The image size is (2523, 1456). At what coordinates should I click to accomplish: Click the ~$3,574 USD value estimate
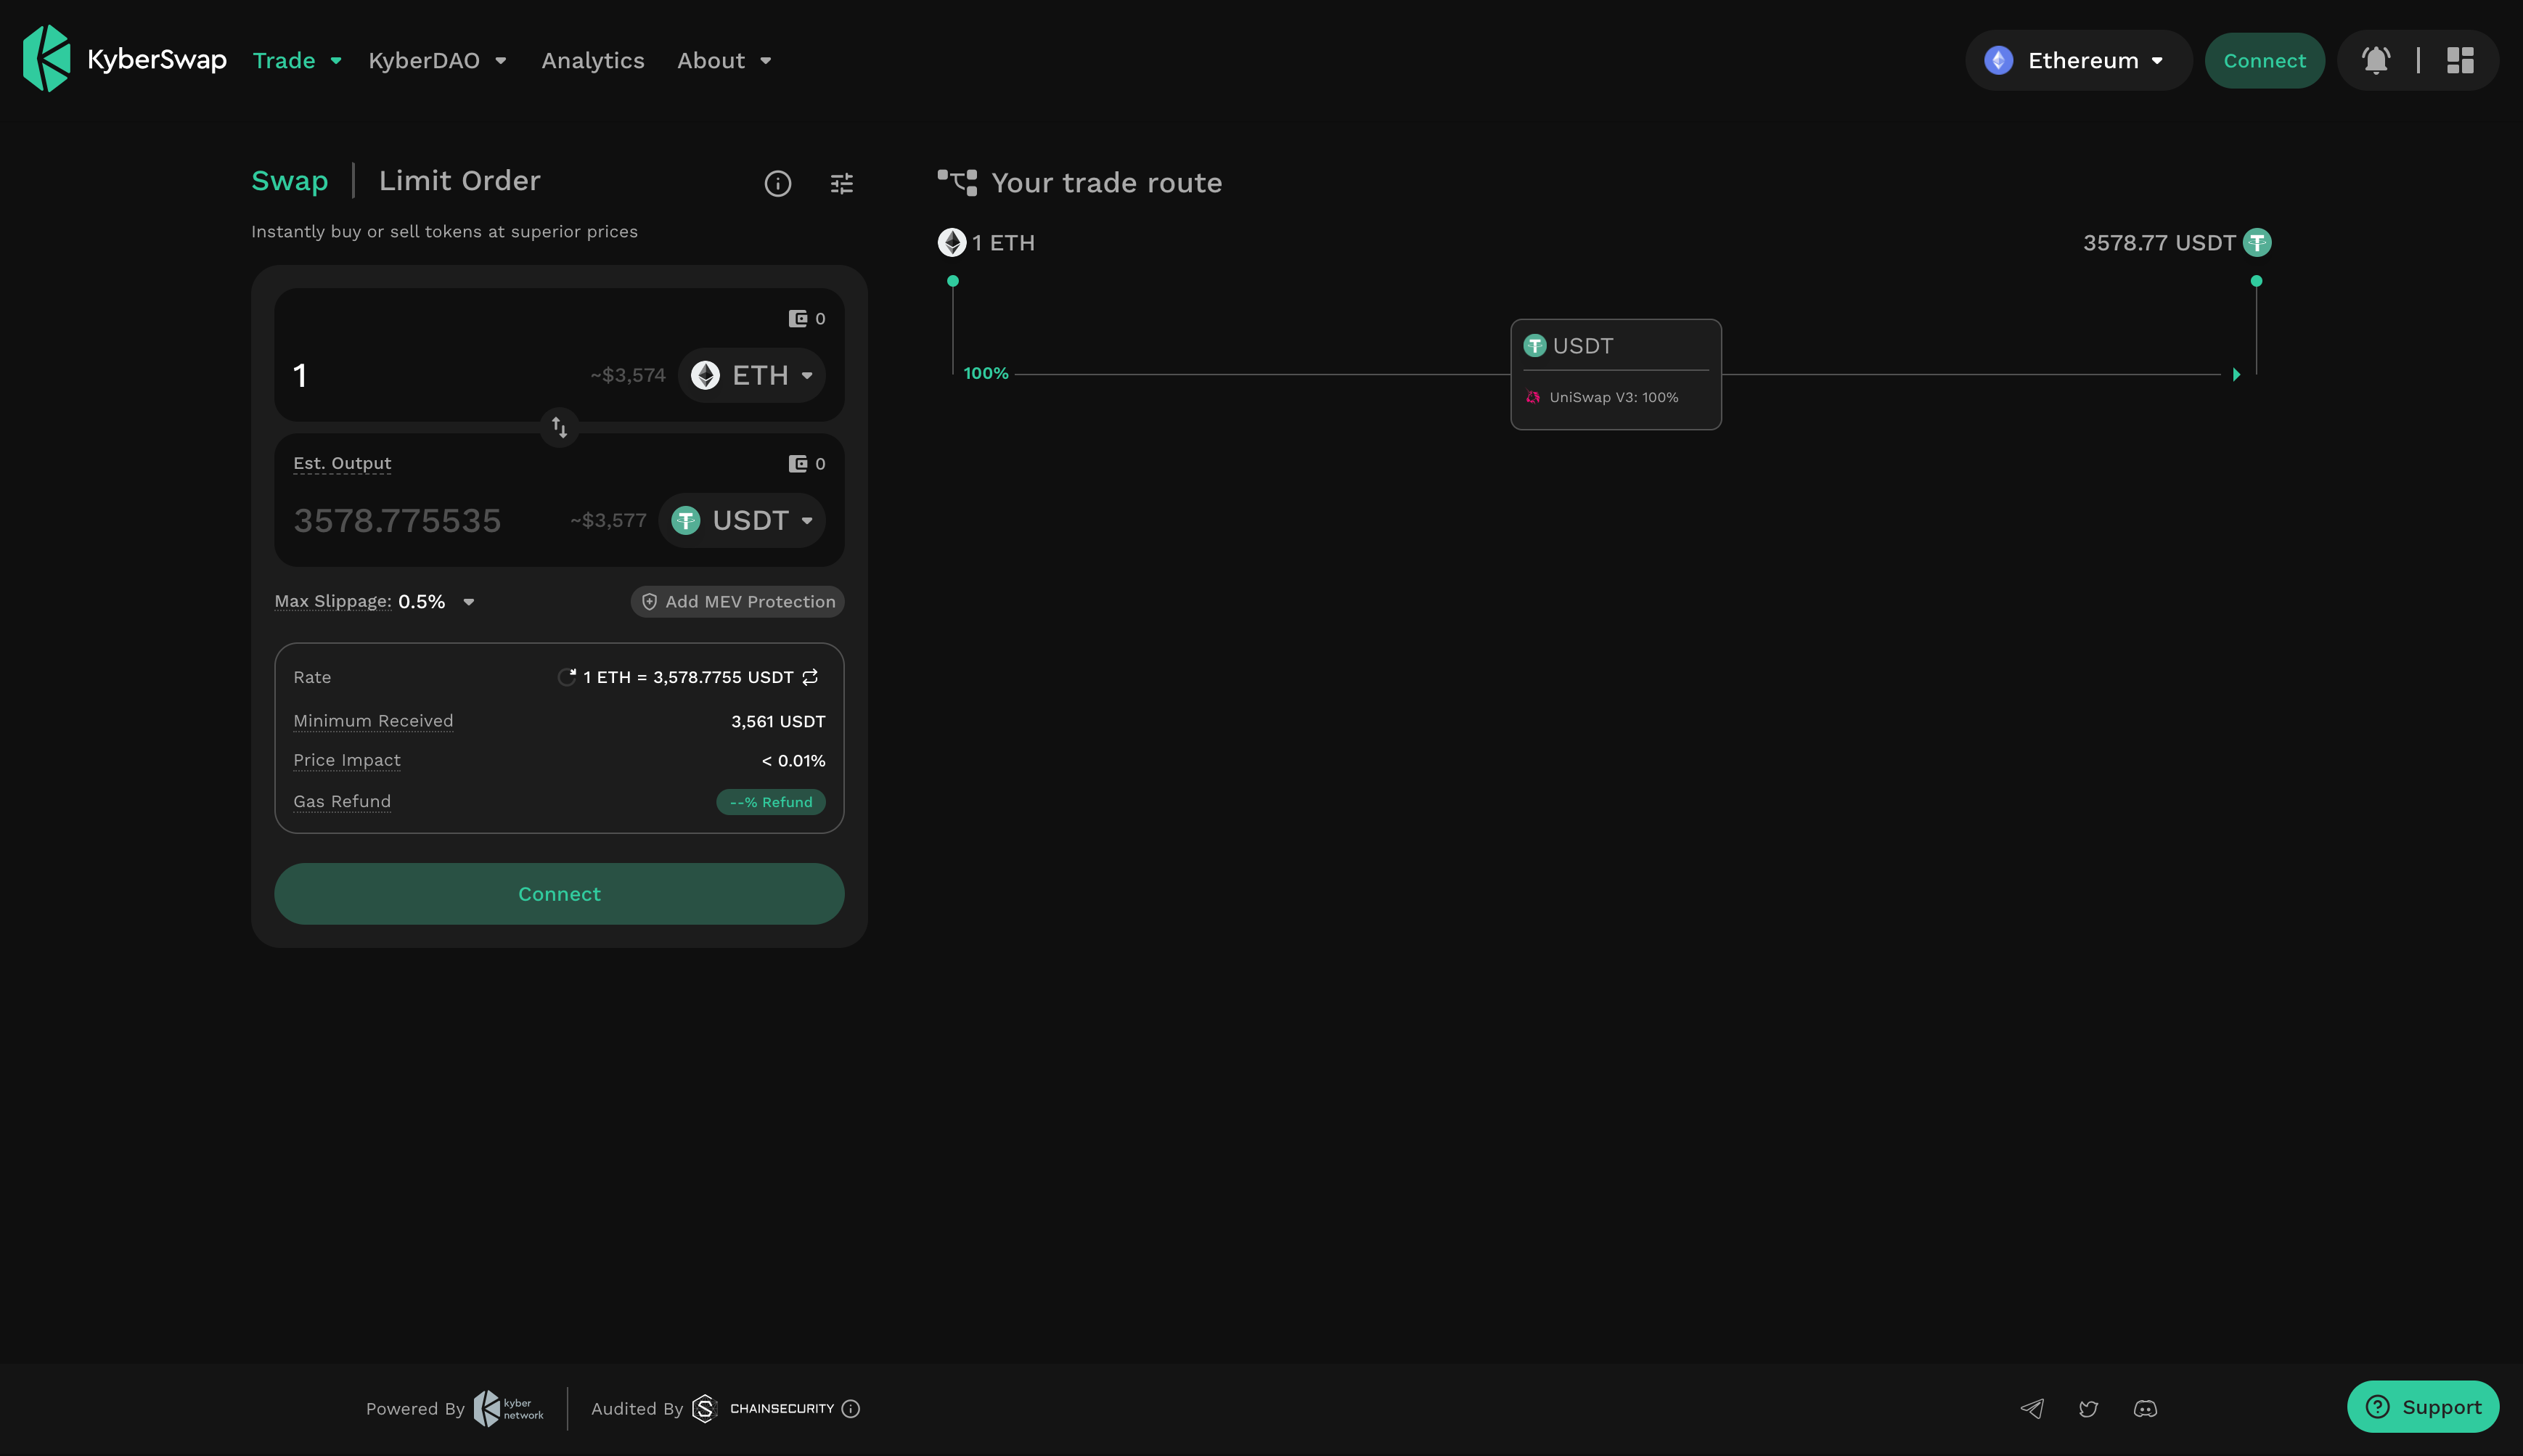[x=628, y=376]
